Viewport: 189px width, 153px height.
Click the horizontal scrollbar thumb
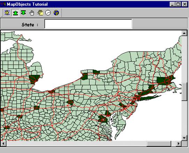tap(159, 144)
